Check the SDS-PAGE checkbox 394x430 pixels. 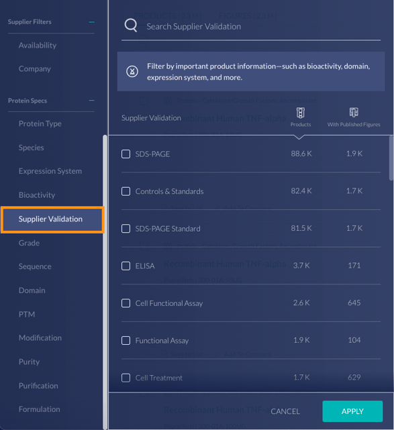coord(126,154)
